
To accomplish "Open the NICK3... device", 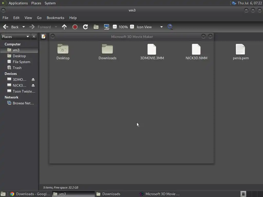I will (17, 85).
